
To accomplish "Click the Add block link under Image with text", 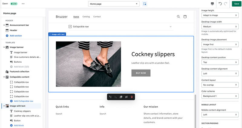I will 19,125.
